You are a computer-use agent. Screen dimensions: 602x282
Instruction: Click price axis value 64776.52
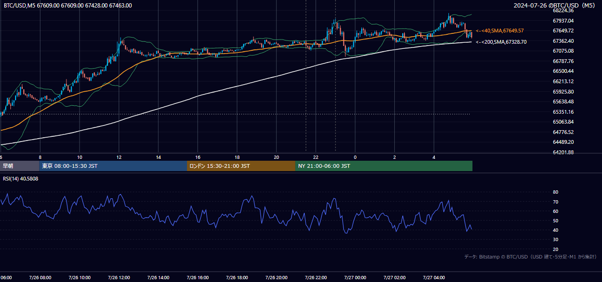coord(563,132)
